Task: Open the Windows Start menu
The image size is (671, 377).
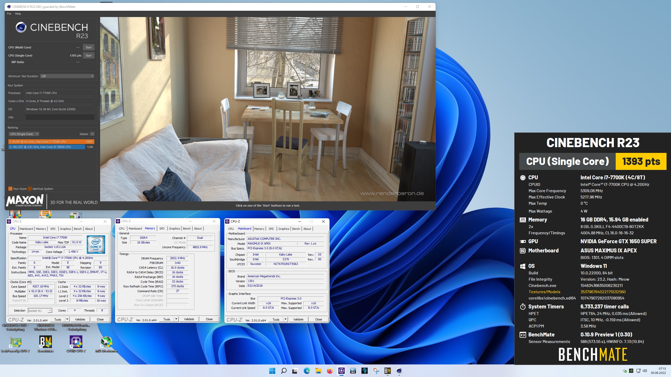Action: coord(272,371)
